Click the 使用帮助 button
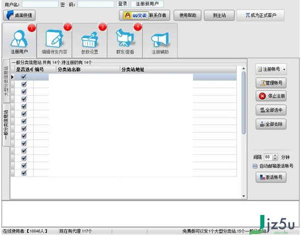The width and height of the screenshot is (301, 235). (188, 16)
